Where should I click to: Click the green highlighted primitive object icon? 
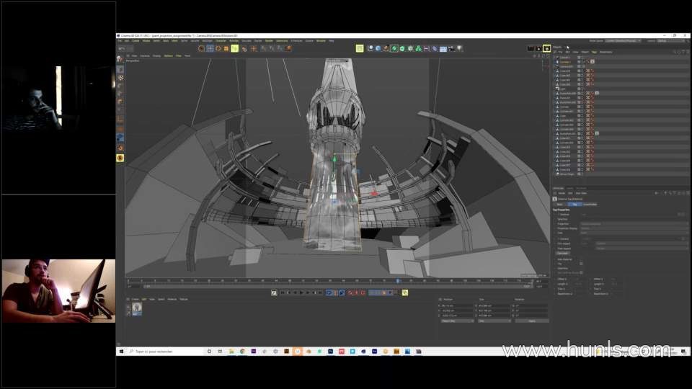394,48
